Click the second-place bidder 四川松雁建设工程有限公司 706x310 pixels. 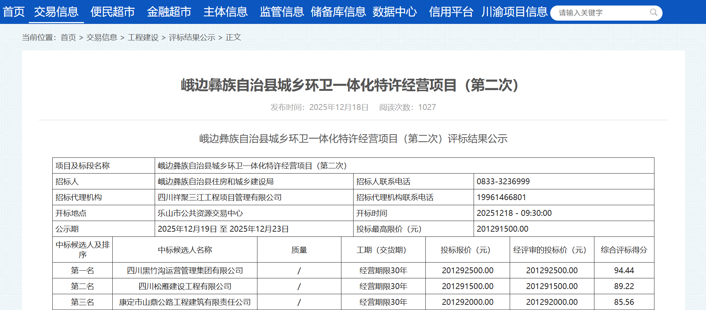185,286
